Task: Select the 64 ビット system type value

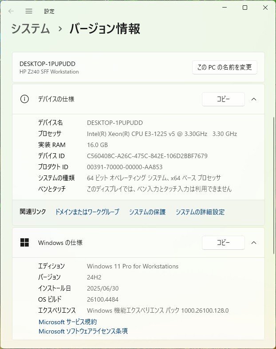Action: (154, 178)
